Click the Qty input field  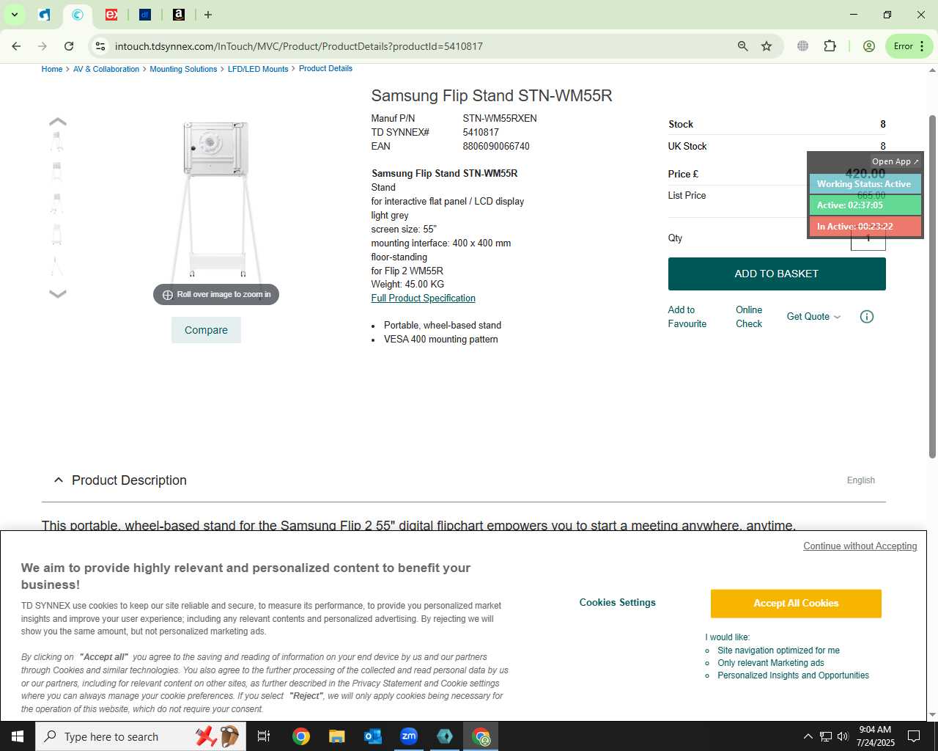868,238
